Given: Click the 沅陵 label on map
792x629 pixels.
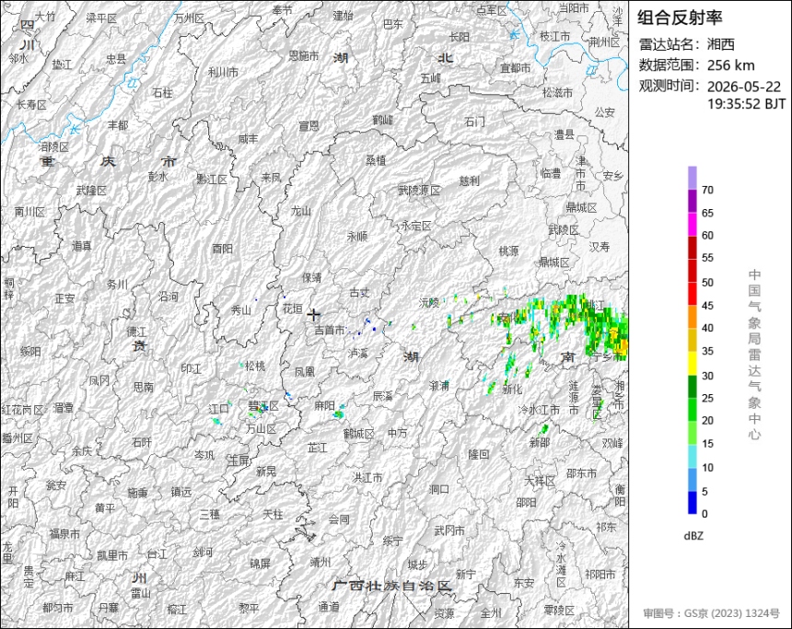Looking at the screenshot, I should pos(429,303).
